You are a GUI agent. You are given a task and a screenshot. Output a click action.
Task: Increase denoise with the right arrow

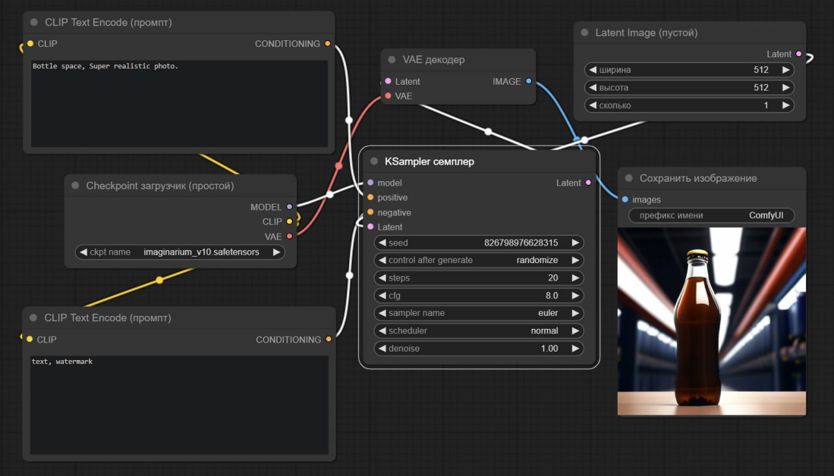[575, 349]
